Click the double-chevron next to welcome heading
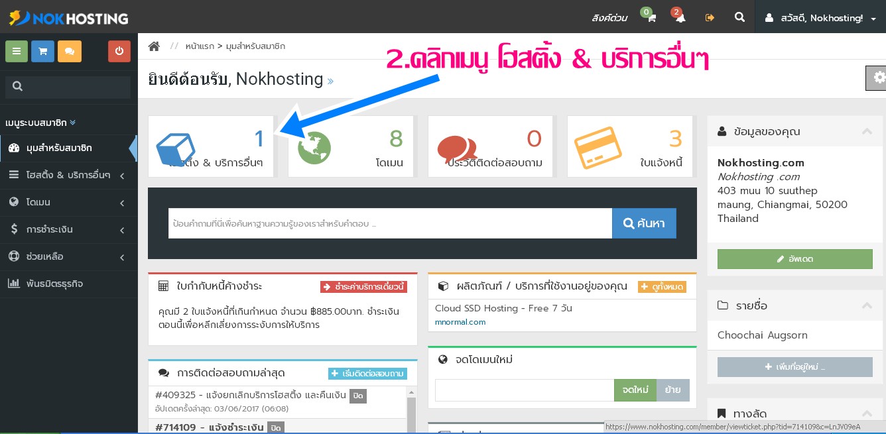Image resolution: width=886 pixels, height=434 pixels. [x=330, y=81]
